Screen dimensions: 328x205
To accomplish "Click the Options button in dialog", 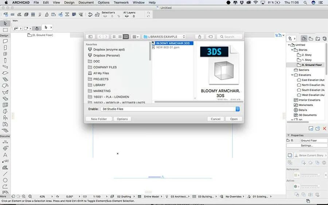I will [122, 119].
